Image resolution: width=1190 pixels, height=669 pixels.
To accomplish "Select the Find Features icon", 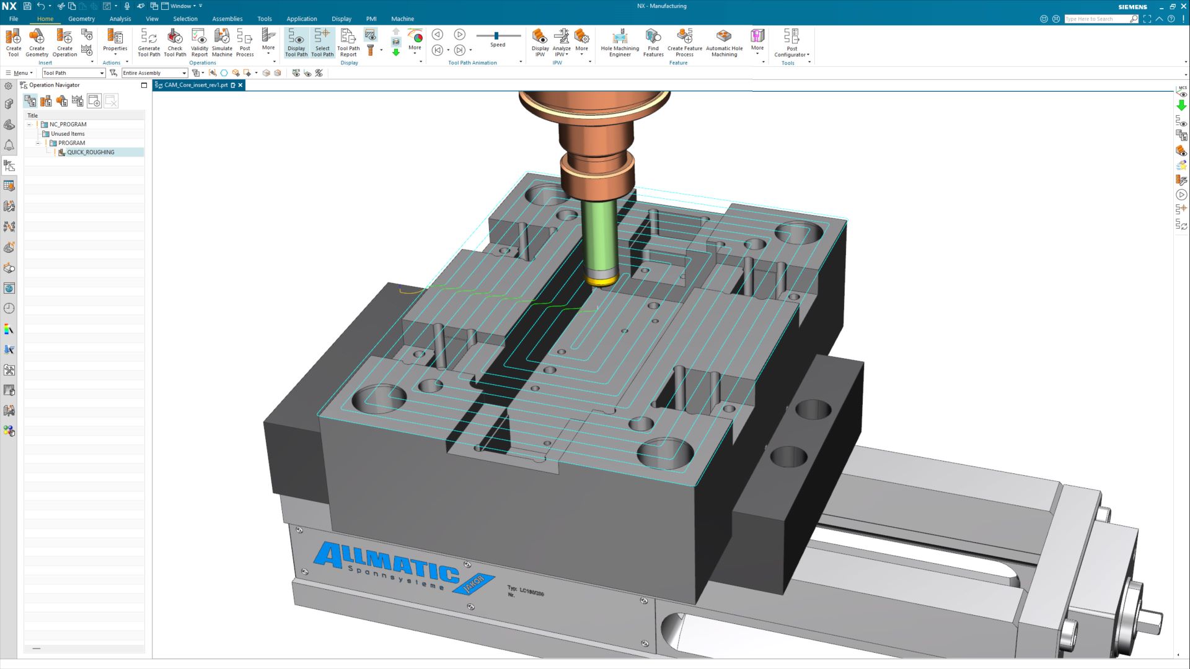I will (653, 42).
